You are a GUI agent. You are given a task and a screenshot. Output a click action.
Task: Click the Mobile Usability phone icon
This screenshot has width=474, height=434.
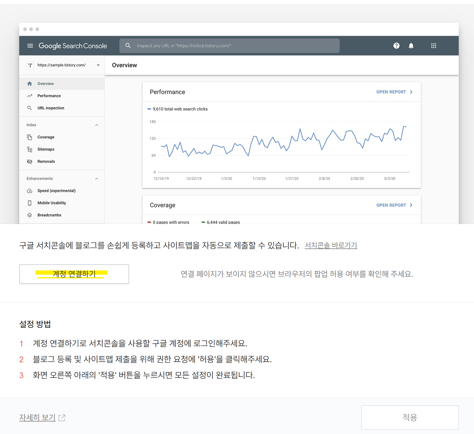click(30, 203)
